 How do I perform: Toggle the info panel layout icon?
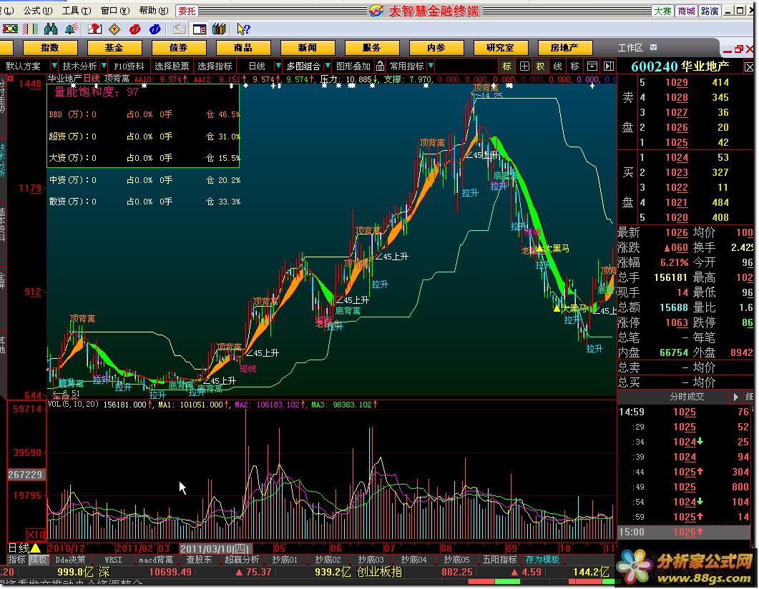click(200, 29)
